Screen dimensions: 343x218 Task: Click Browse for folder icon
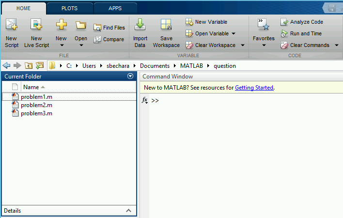click(x=40, y=65)
